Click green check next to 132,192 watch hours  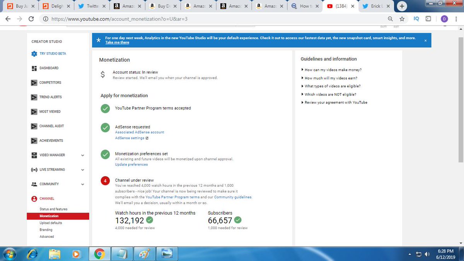click(149, 220)
